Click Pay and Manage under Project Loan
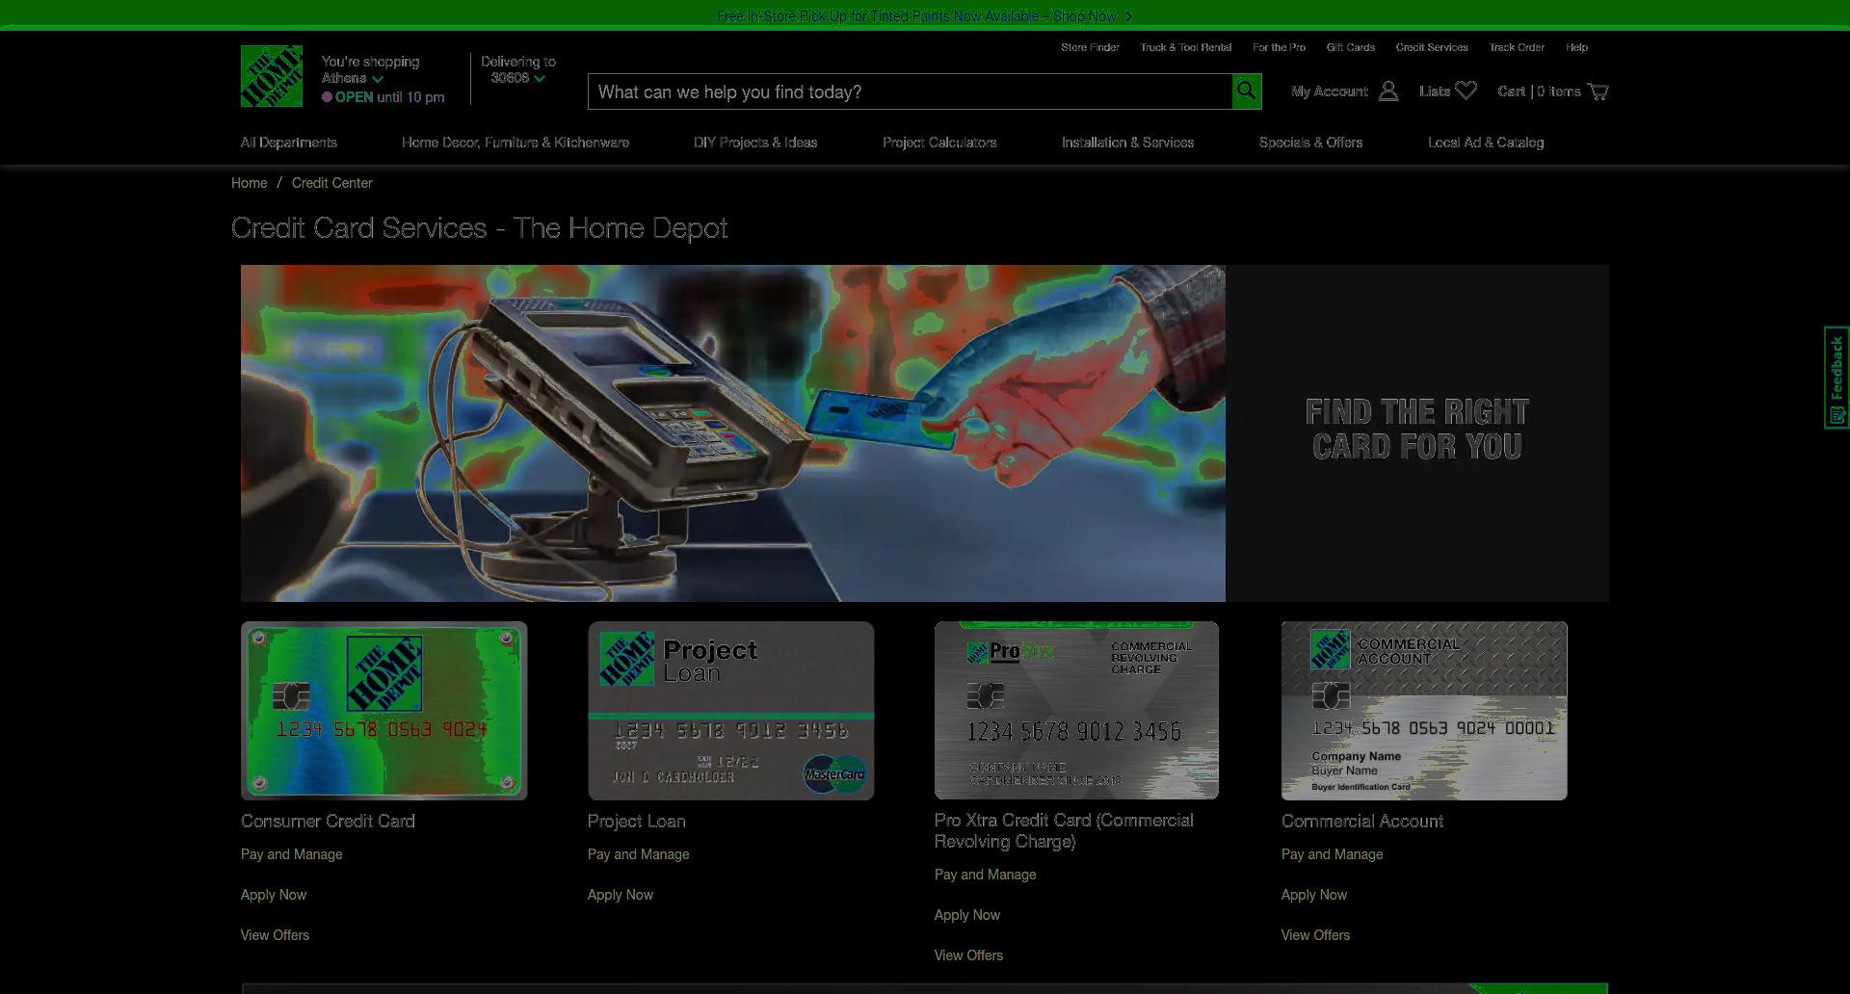1850x994 pixels. pos(639,854)
